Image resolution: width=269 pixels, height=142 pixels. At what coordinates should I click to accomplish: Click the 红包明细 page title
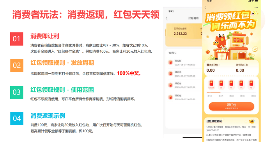193,18
